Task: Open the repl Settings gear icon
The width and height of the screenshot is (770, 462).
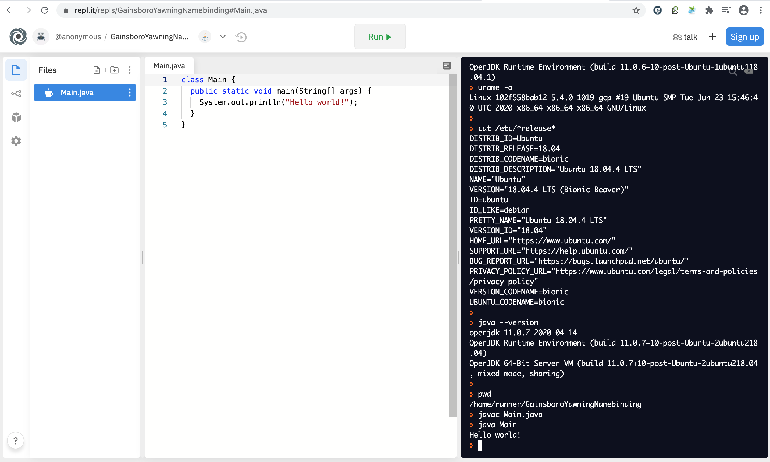Action: click(16, 141)
